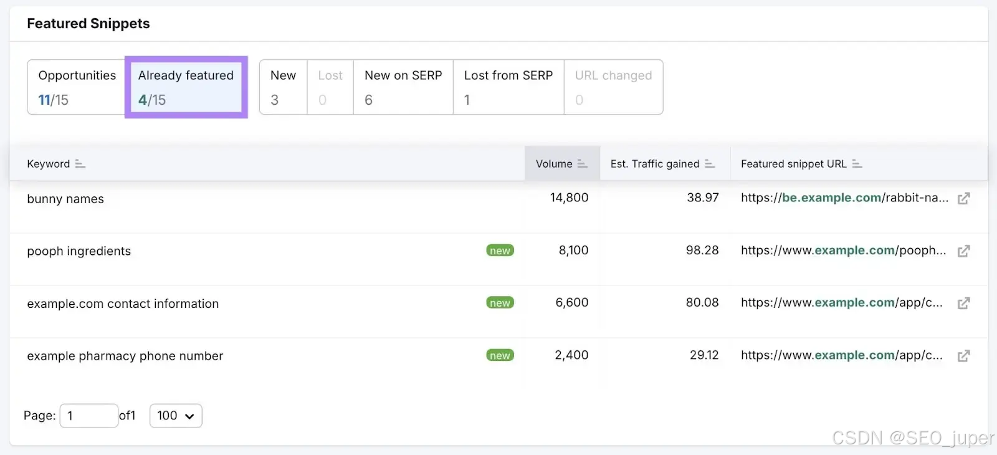The image size is (997, 455).
Task: Select the Opportunities 11/15 tab
Action: click(x=77, y=87)
